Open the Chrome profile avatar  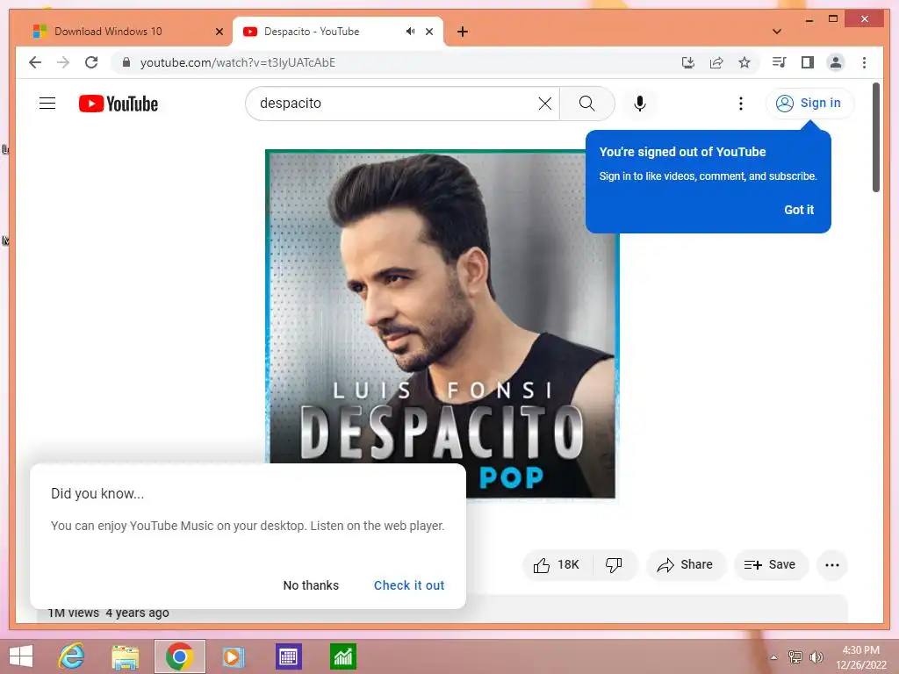[x=836, y=62]
